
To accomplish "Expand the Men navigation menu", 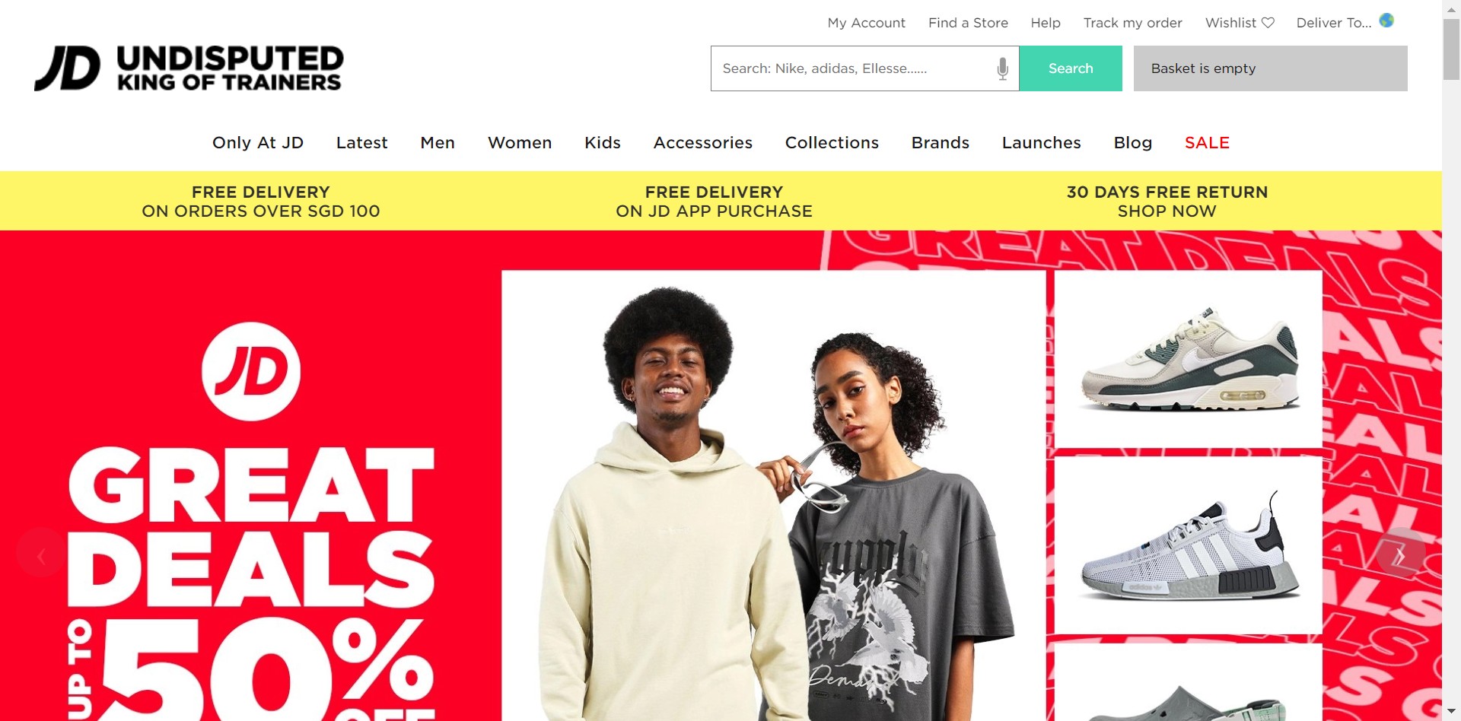I will pos(438,143).
